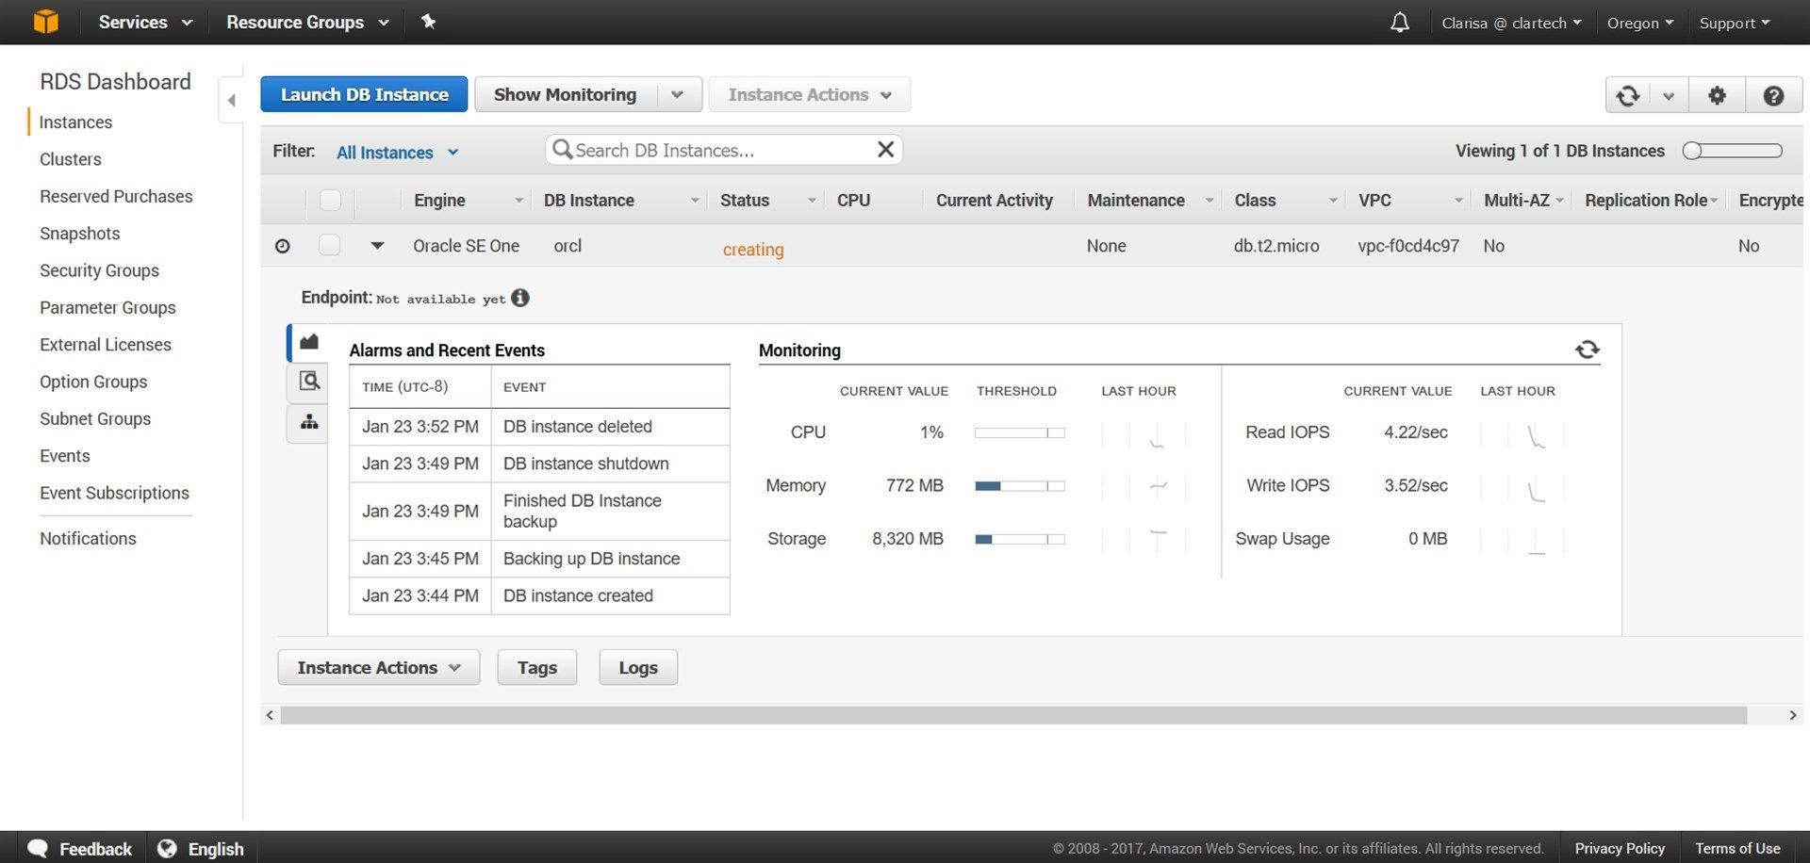The height and width of the screenshot is (863, 1810).
Task: Click the English language globe icon
Action: coord(167,848)
